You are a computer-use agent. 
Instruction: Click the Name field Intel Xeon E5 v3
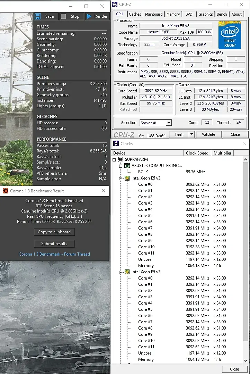pyautogui.click(x=176, y=26)
